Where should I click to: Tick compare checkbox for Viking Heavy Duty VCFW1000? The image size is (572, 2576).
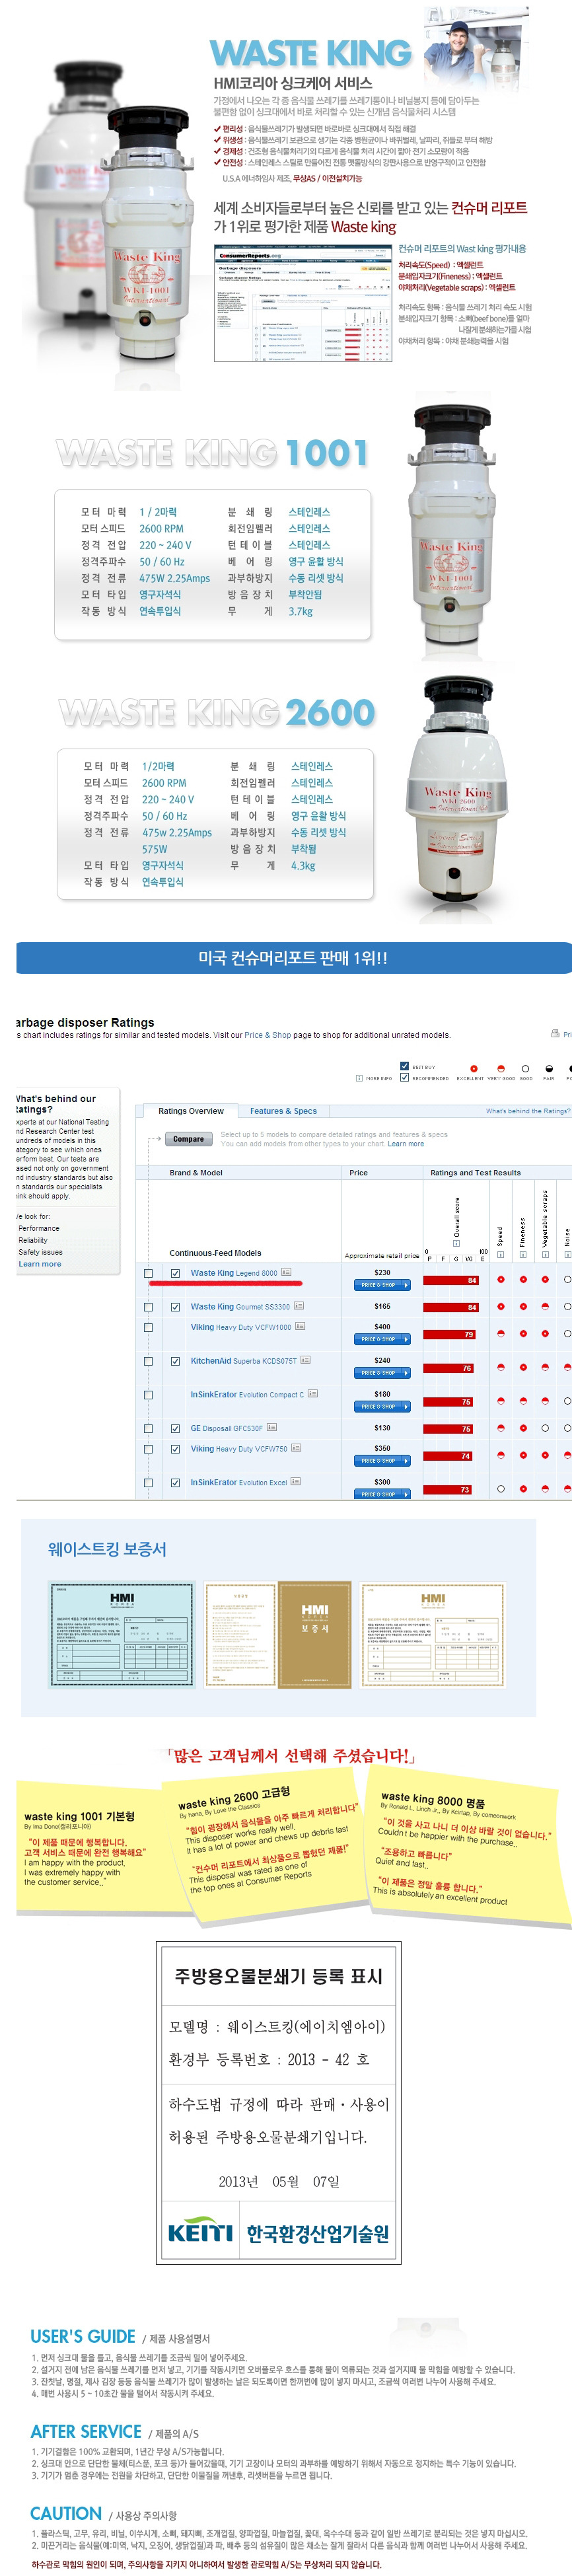tap(148, 1327)
